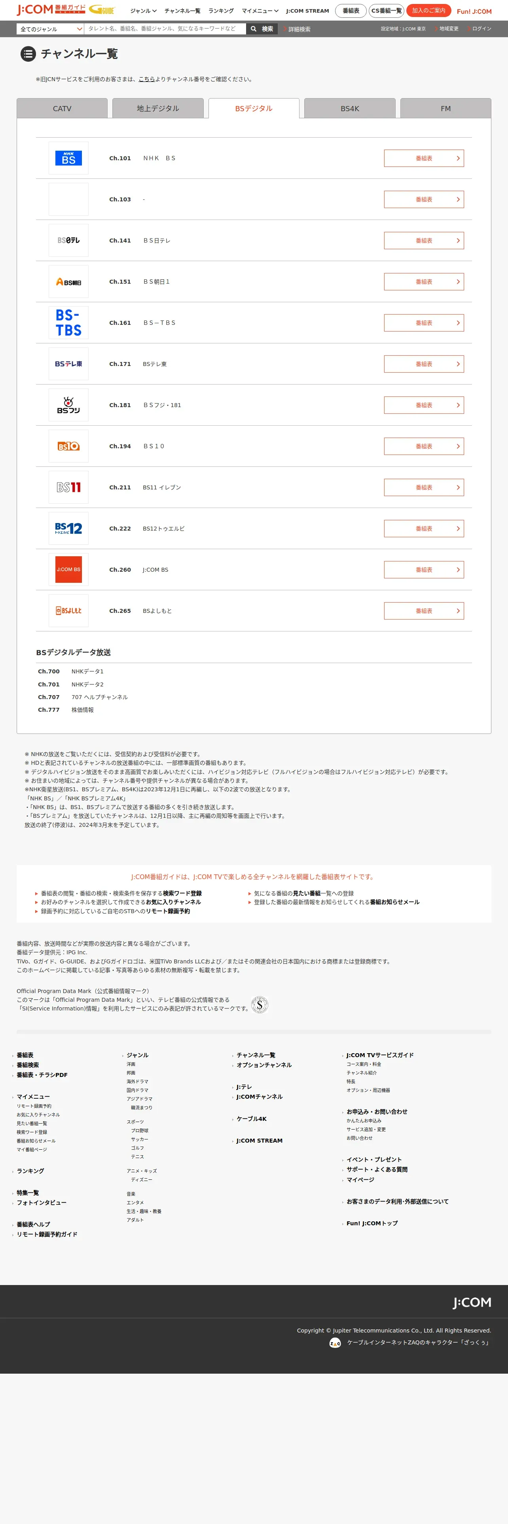508x1524 pixels.
Task: Open 番組表 for Ch.181 BSフジ
Action: click(x=424, y=405)
